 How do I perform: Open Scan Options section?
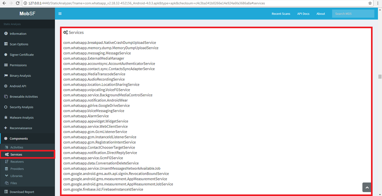click(x=27, y=44)
